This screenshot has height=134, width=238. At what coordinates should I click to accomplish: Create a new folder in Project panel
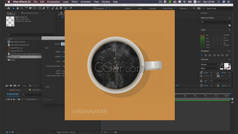click(x=11, y=86)
